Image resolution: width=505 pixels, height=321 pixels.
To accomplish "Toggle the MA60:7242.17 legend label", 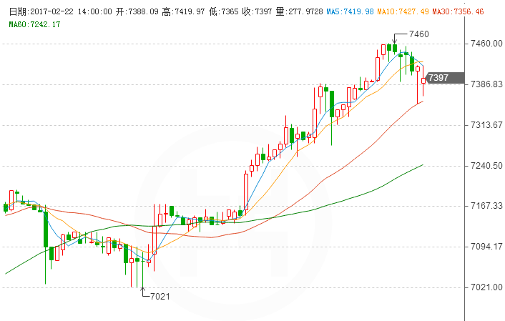I will tap(34, 24).
